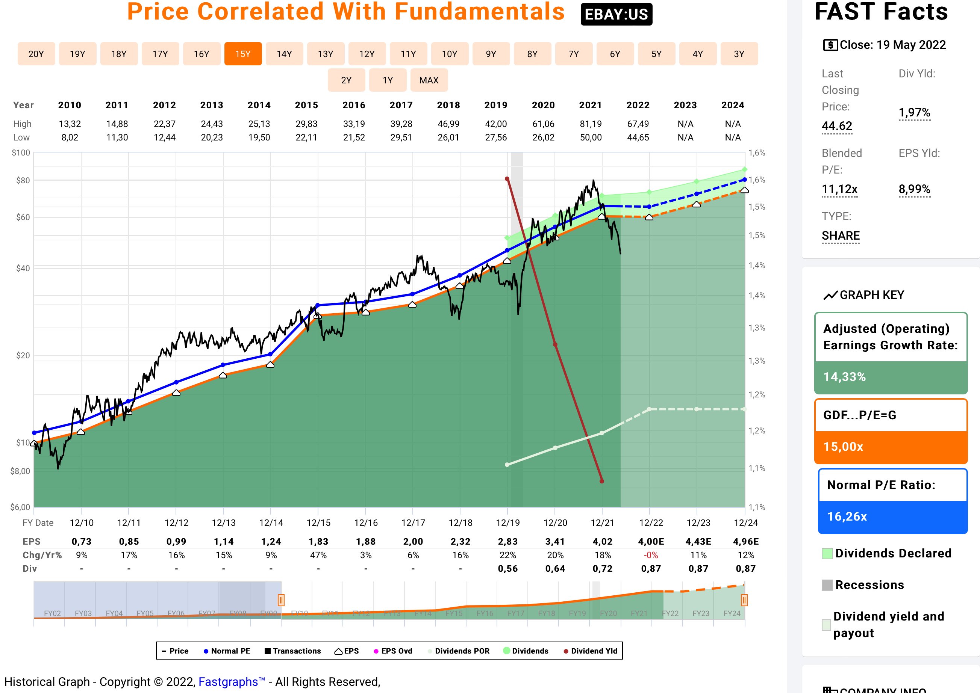The image size is (980, 693).
Task: Click the Price legend marker icon
Action: pos(164,651)
